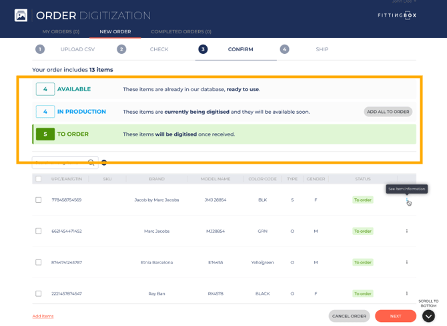
Task: Open the John Doe user dropdown
Action: coord(404,2)
